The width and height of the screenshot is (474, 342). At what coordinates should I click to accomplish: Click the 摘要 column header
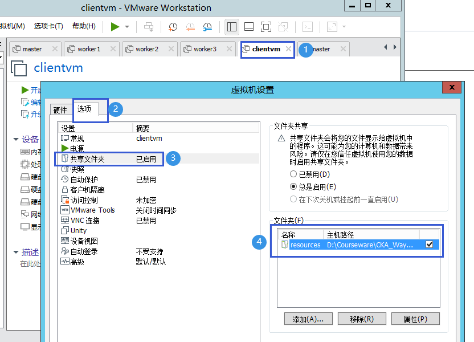coord(196,128)
